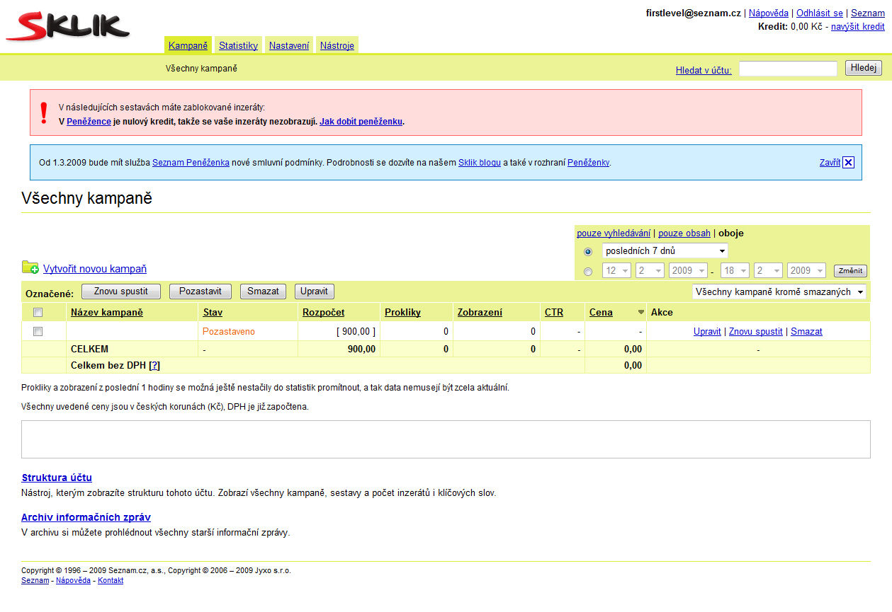
Task: Open 'Vytvořit novou kampaň' link
Action: pyautogui.click(x=95, y=269)
